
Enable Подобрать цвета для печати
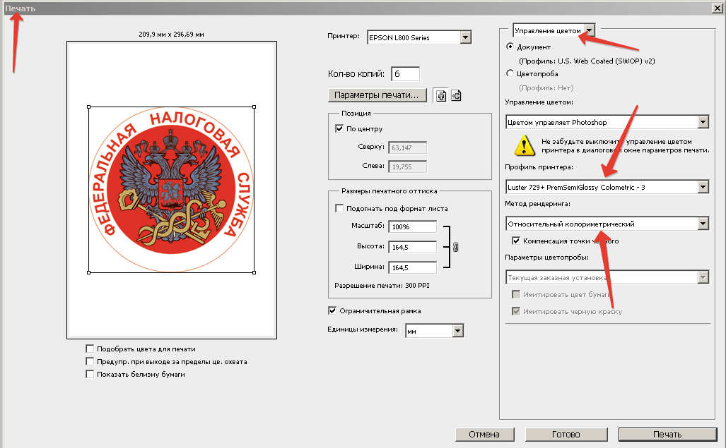(90, 349)
